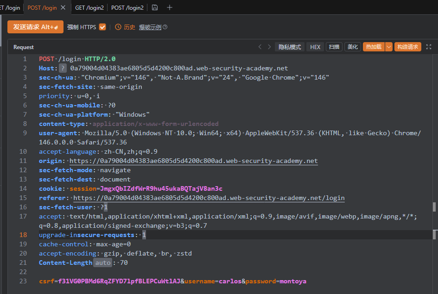Click the Content-Length auto tag
Viewport: 438px width, 294px height.
click(x=103, y=263)
